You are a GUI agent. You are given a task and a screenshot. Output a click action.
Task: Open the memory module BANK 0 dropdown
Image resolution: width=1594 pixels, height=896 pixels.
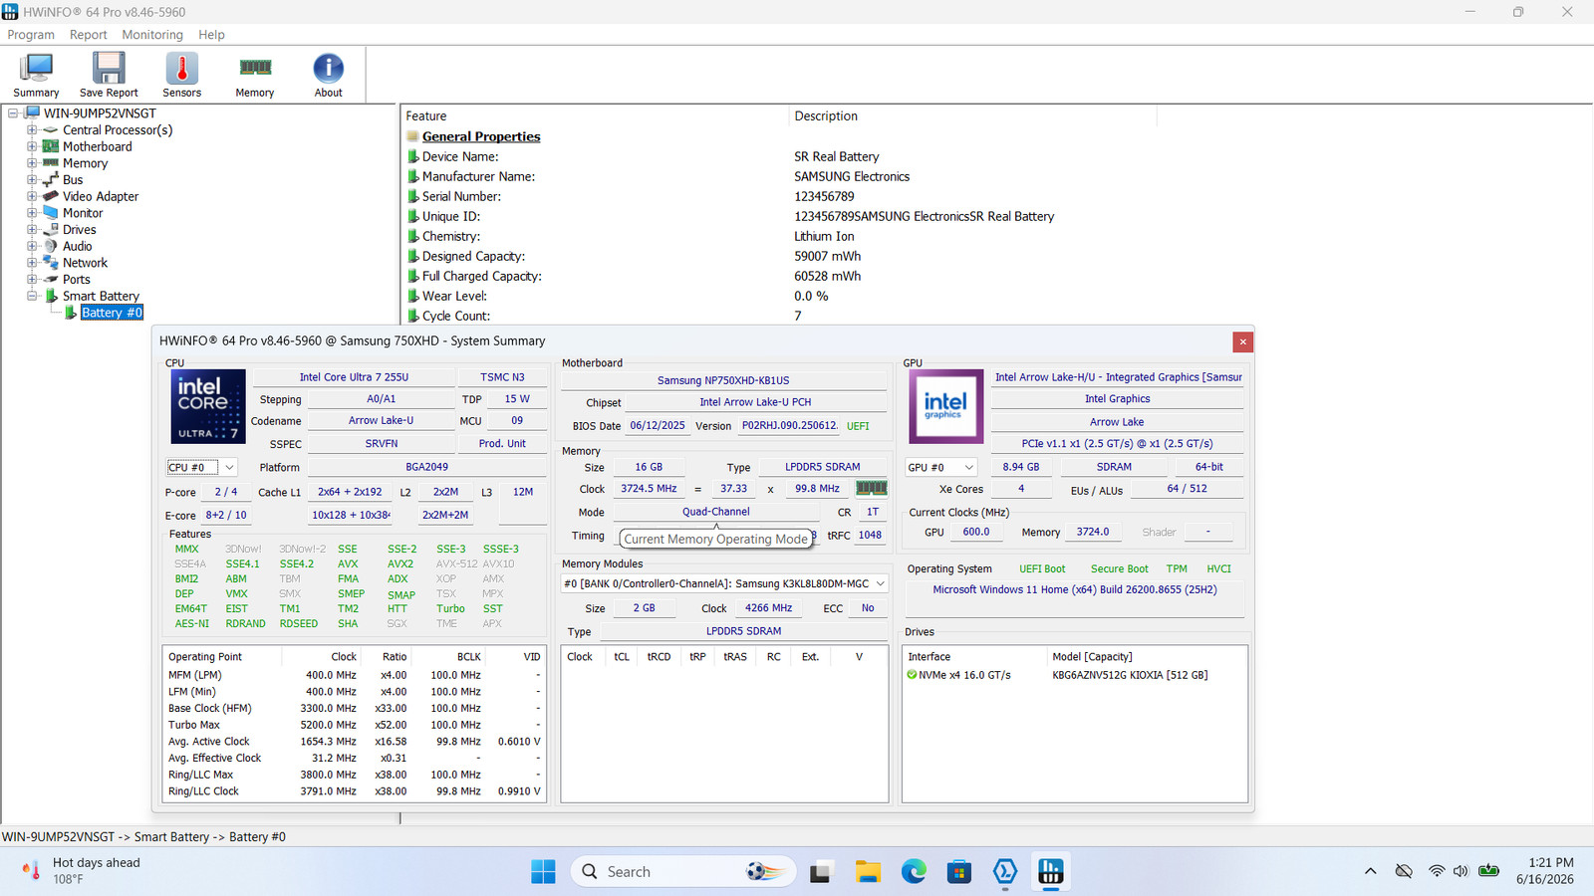724,583
